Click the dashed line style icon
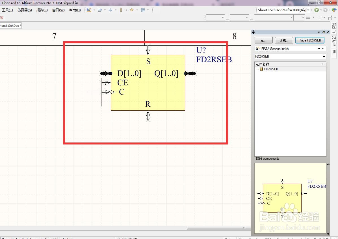The image size is (338, 239). [x=319, y=18]
